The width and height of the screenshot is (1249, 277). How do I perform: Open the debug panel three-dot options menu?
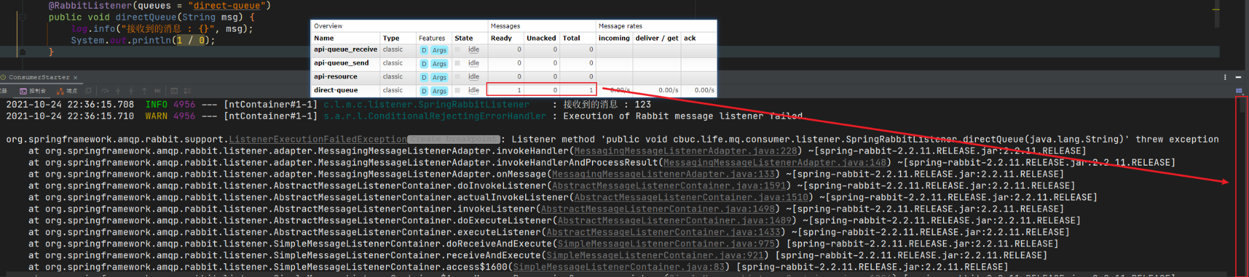1225,77
